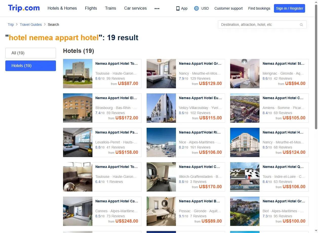Open Nemea Appart Hotel C... in Illkirch-Graffenstaden
The image size is (318, 233).
pyautogui.click(x=200, y=167)
